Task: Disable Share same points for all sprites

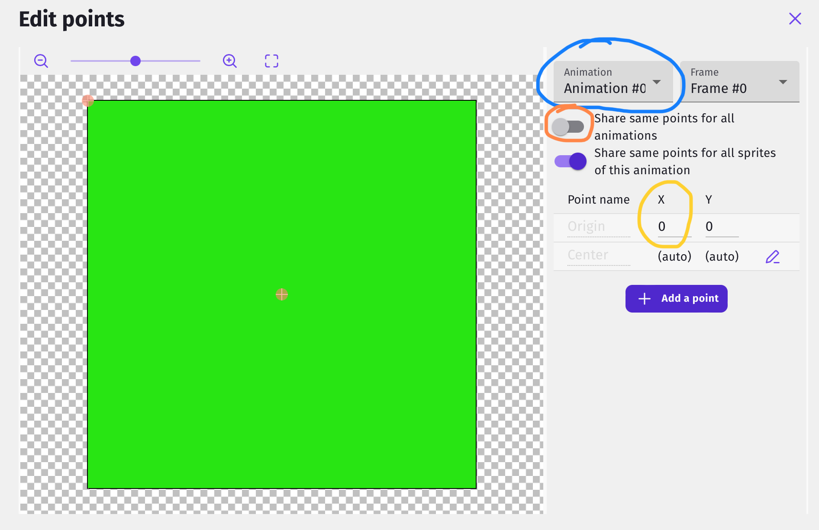Action: [x=570, y=161]
